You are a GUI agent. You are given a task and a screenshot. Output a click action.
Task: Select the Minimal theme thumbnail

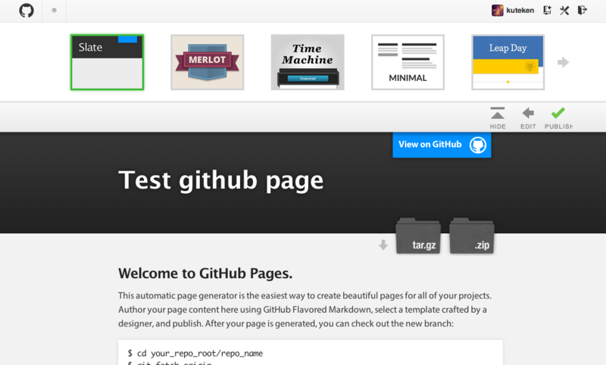[x=408, y=62]
